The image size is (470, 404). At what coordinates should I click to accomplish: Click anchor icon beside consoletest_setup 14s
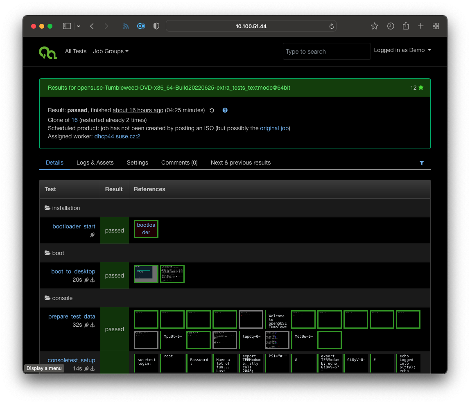coord(93,369)
